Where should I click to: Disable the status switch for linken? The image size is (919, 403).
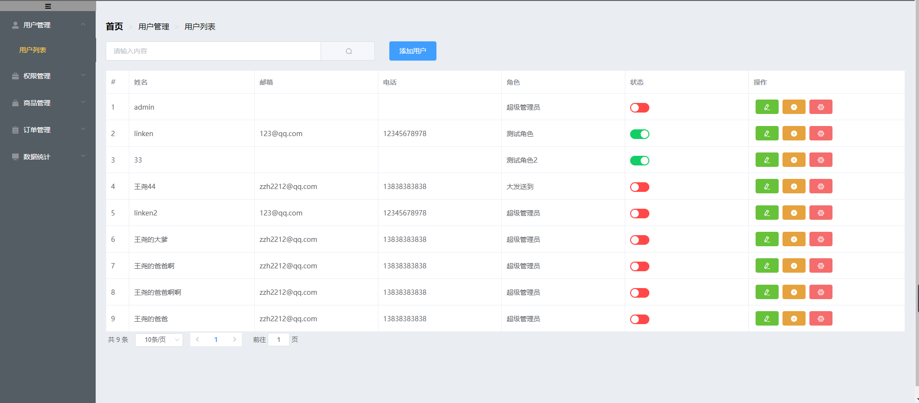(x=639, y=134)
